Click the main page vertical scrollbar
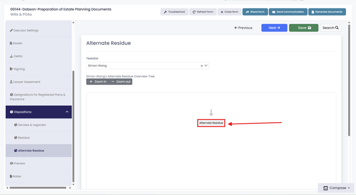Image resolution: width=356 pixels, height=195 pixels. point(349,80)
